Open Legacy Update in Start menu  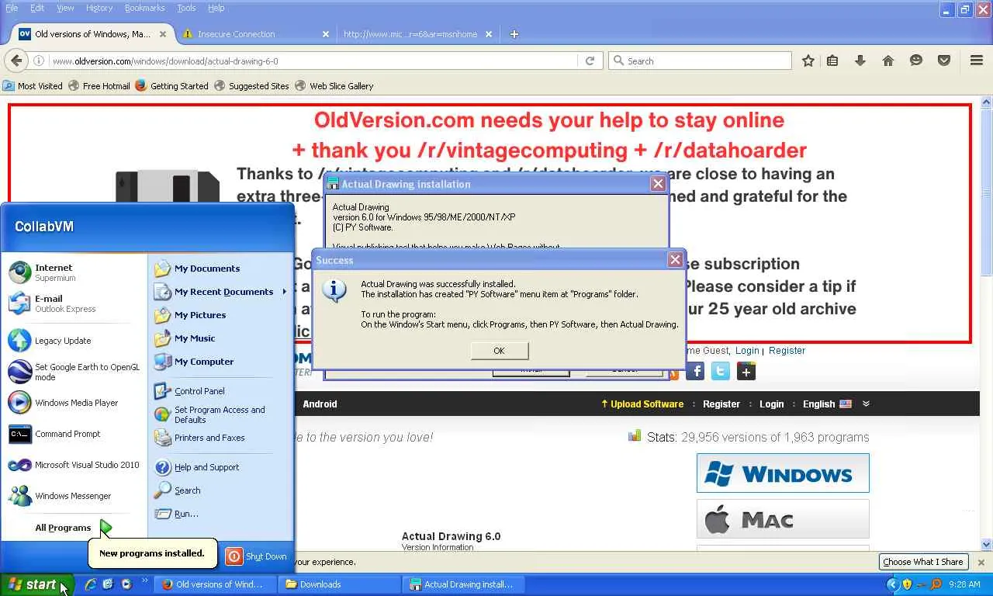point(74,341)
